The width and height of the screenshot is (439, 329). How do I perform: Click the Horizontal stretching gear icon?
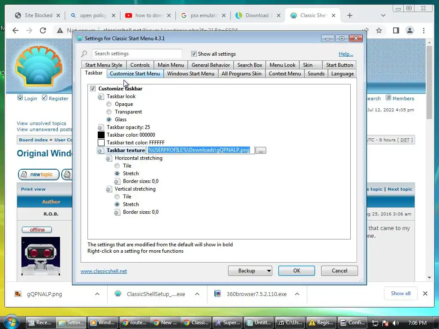point(109,159)
